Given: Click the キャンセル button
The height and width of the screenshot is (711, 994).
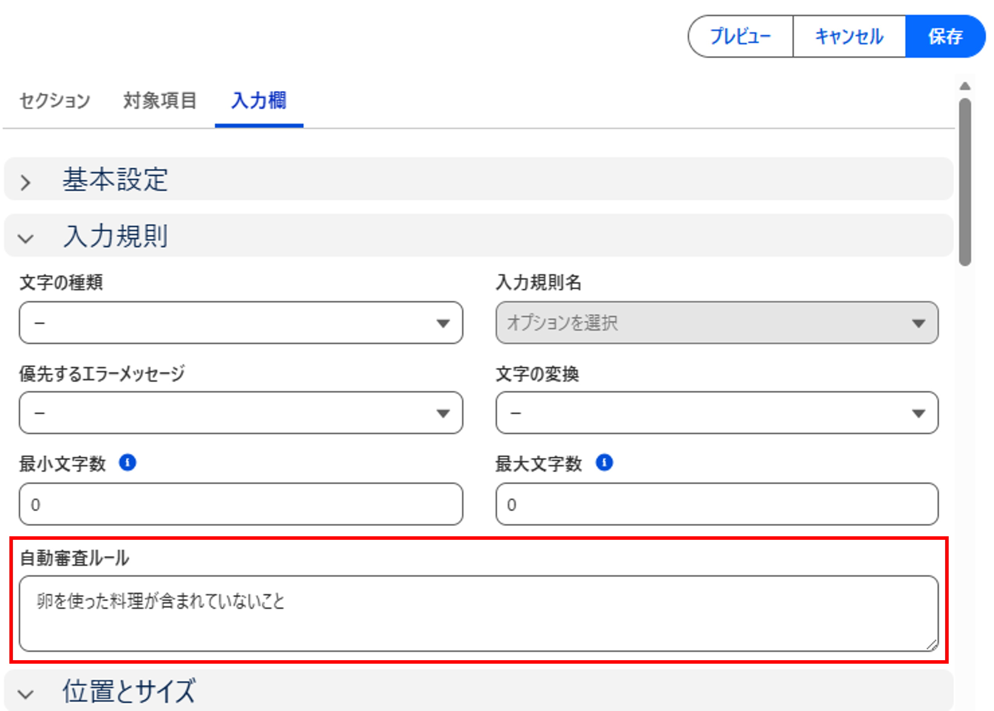Looking at the screenshot, I should [x=849, y=36].
